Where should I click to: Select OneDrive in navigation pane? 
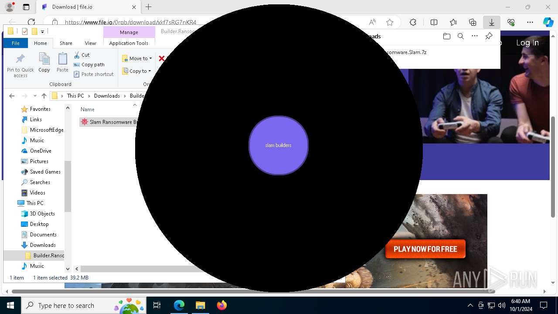[x=41, y=151]
